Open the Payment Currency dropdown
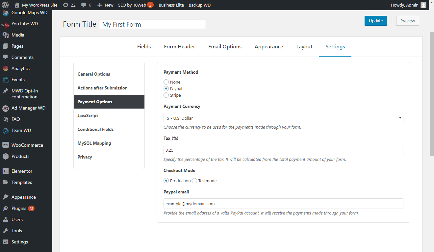This screenshot has height=252, width=434. point(283,118)
